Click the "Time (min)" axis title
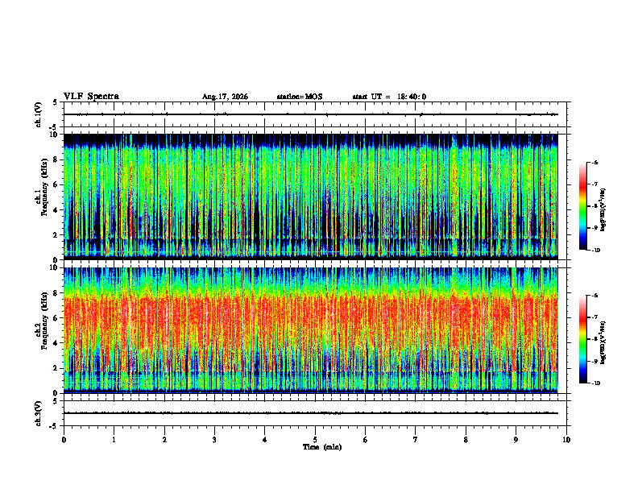The width and height of the screenshot is (638, 493). (322, 447)
